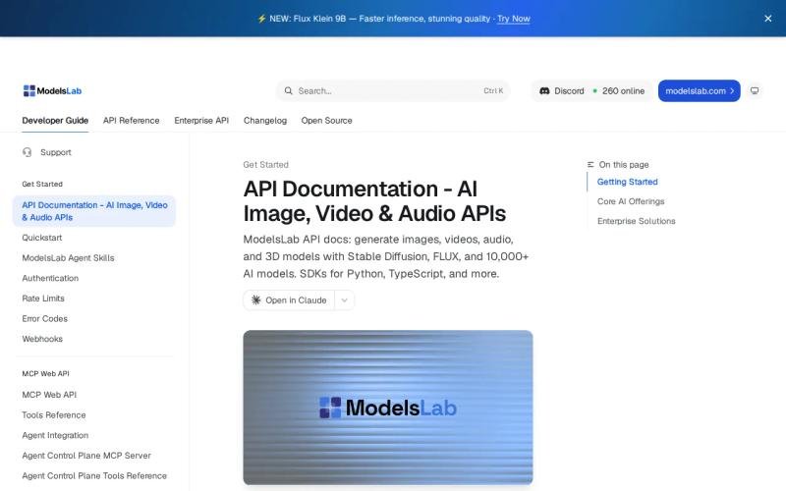Screen dimensions: 786x491
Task: Select API Documentation sidebar item
Action: pos(94,211)
